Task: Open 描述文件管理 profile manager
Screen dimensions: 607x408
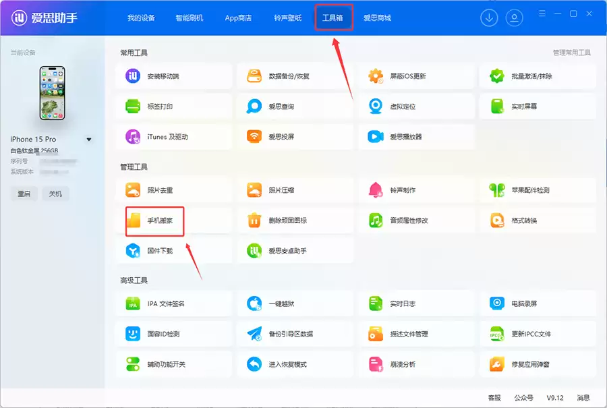Action: coord(416,334)
